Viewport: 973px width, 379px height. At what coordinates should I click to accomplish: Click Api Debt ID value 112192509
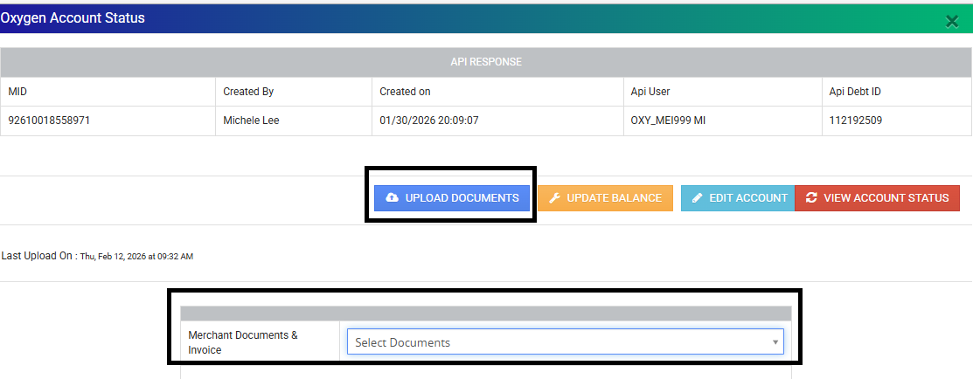(x=856, y=121)
